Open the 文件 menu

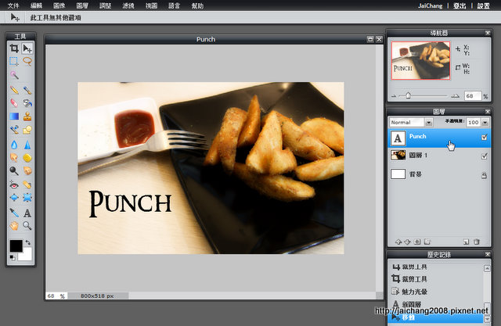point(13,5)
